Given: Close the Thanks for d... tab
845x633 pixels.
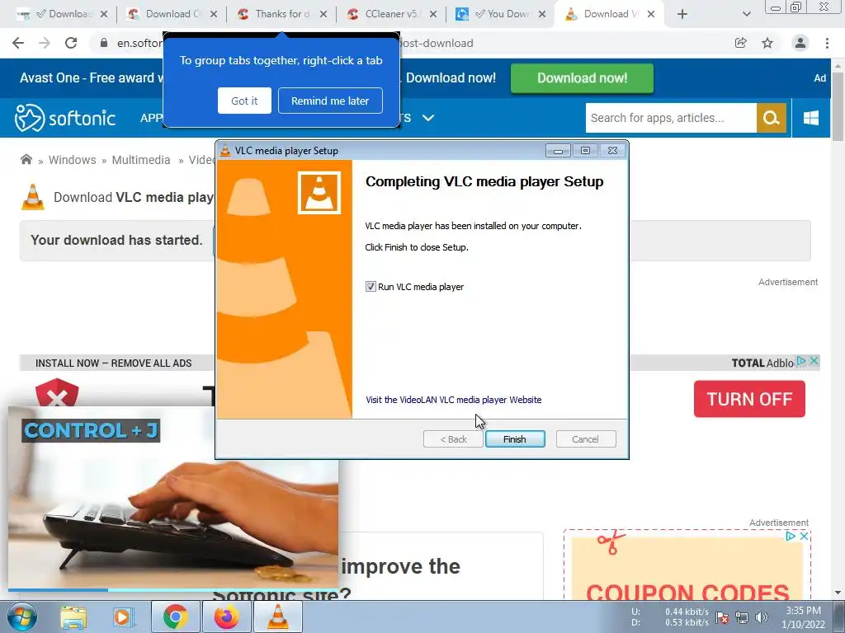Looking at the screenshot, I should point(323,15).
